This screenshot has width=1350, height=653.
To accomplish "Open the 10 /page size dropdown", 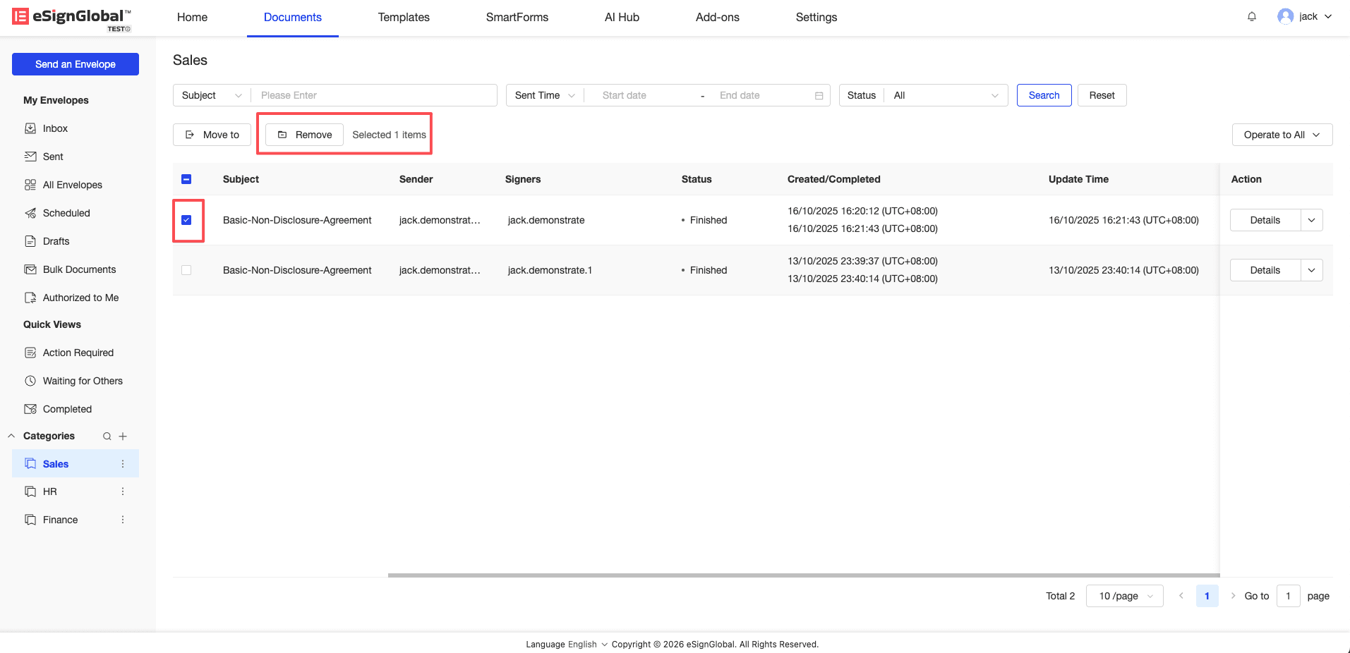I will (1124, 596).
